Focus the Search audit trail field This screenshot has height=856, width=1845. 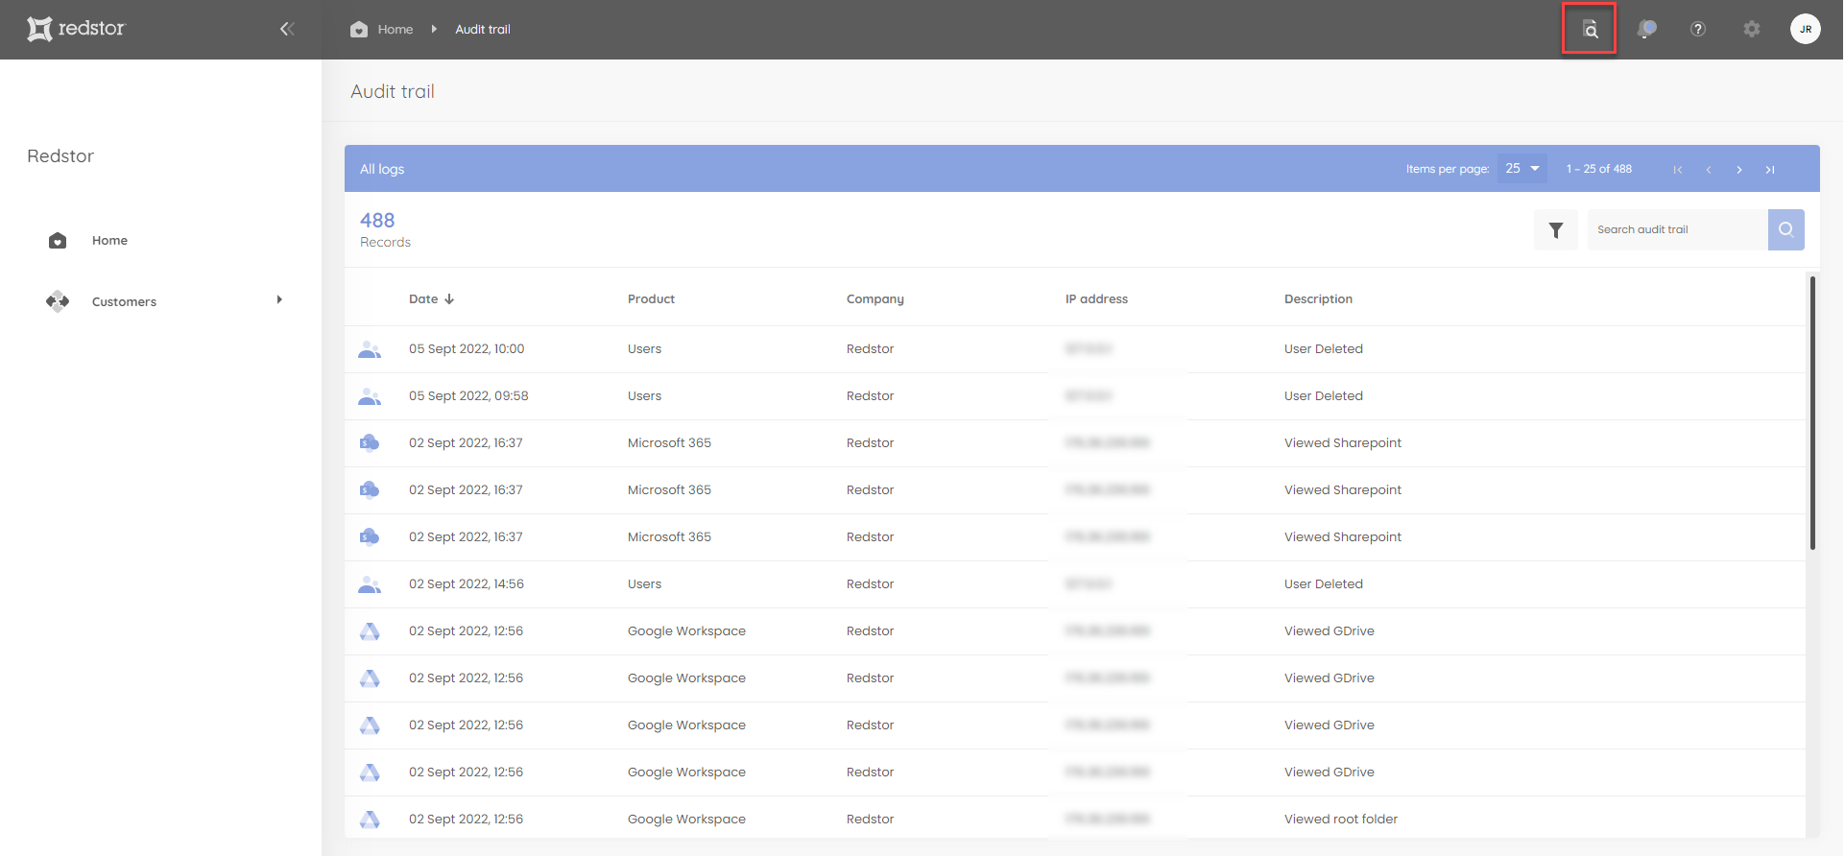coord(1678,229)
